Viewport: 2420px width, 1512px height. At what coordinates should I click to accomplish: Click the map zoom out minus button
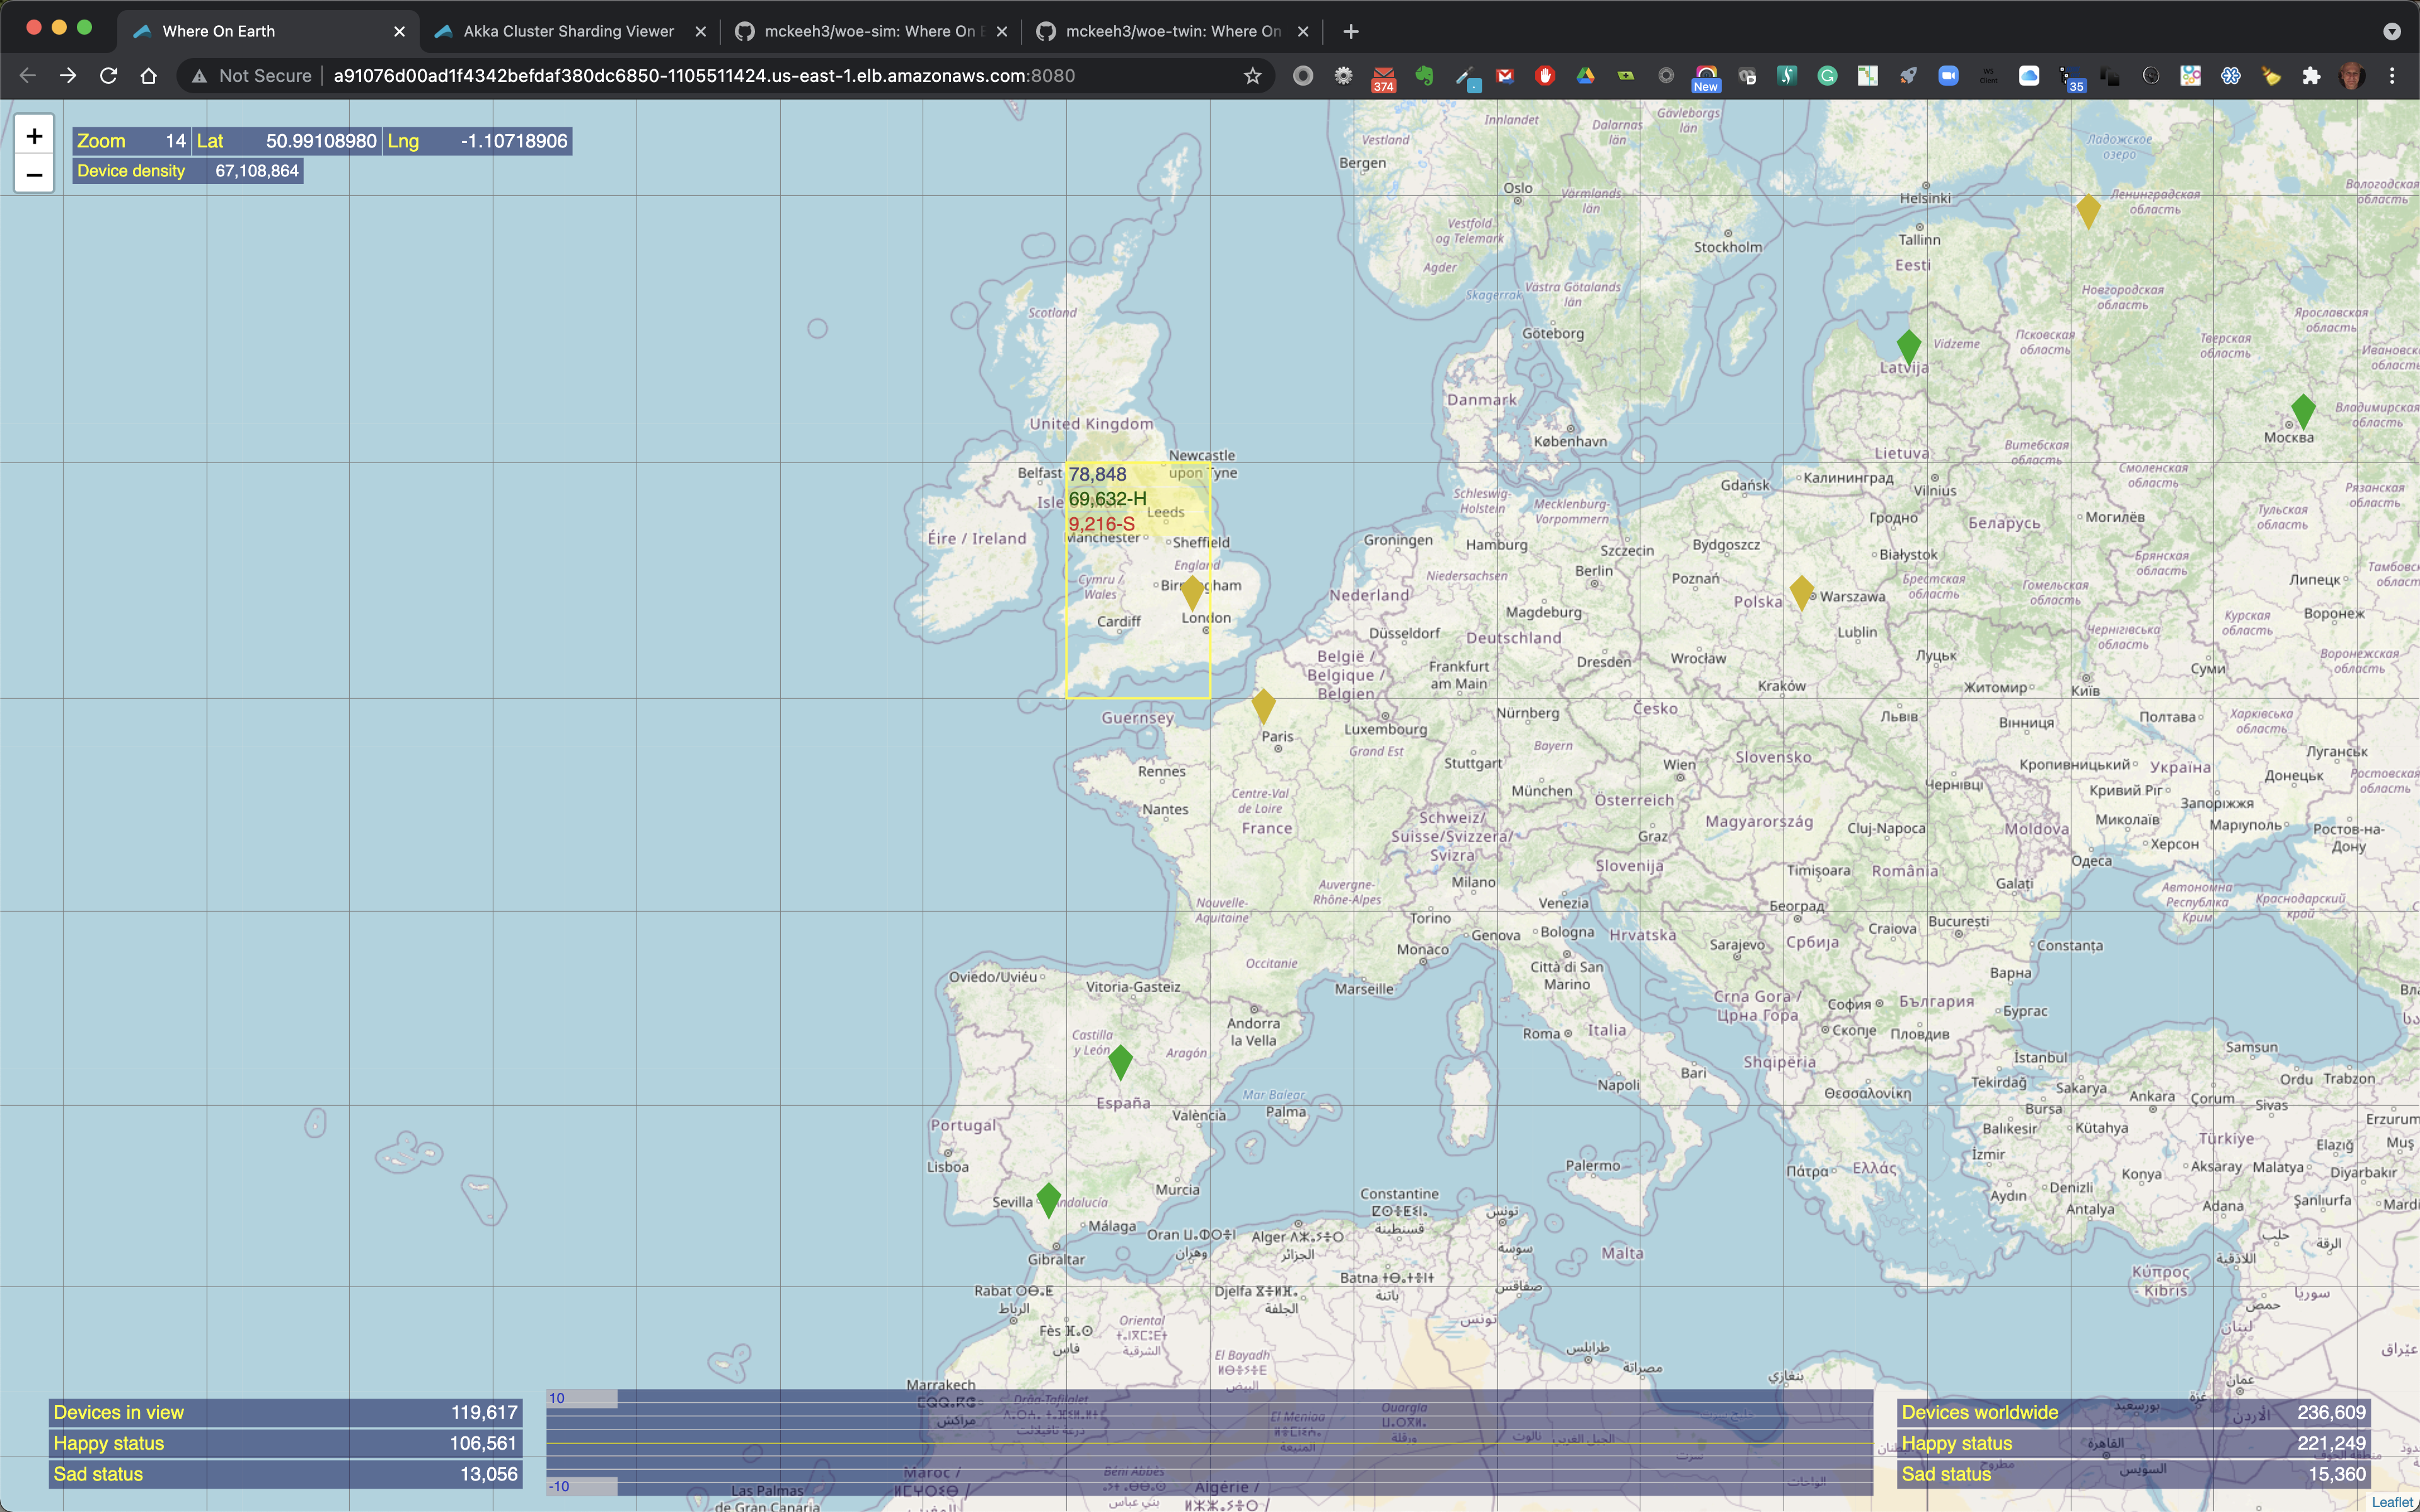click(x=34, y=175)
